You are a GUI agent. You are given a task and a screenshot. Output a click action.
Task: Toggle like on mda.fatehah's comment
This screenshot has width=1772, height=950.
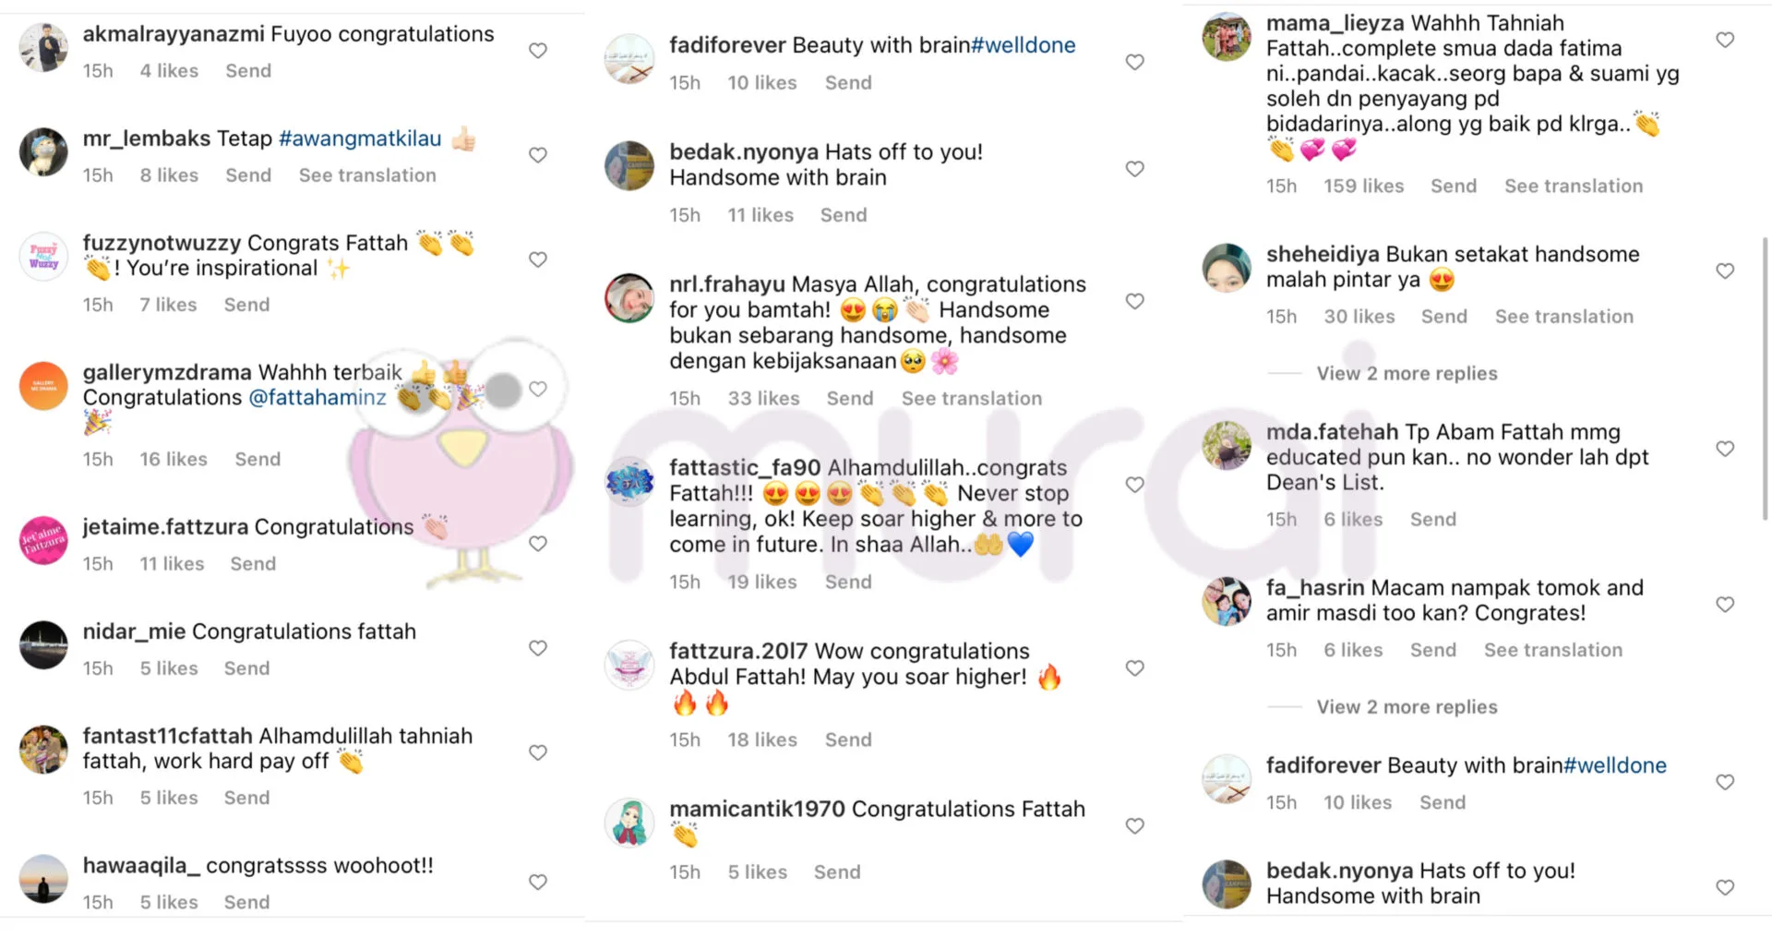click(1724, 449)
